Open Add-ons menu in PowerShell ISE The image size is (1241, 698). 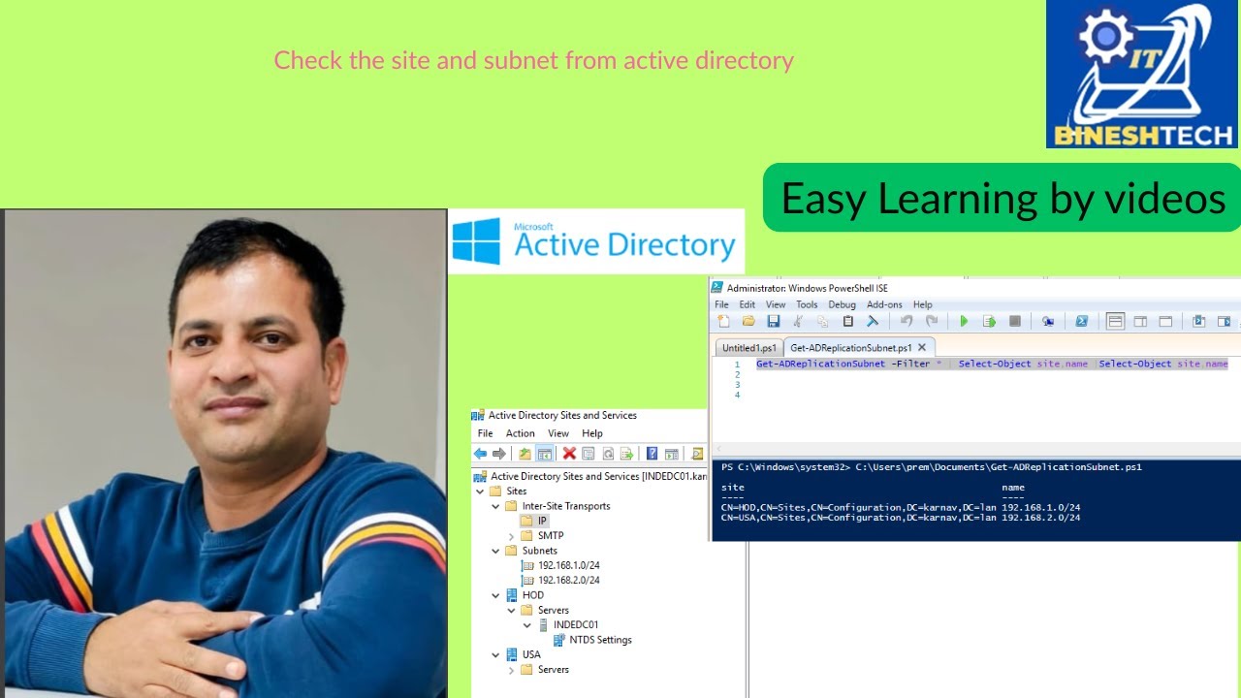[x=884, y=304]
